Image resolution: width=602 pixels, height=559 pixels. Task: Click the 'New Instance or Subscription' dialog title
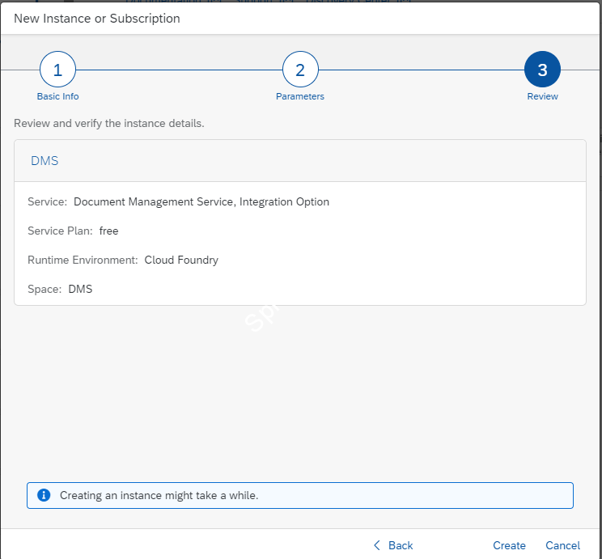tap(97, 19)
